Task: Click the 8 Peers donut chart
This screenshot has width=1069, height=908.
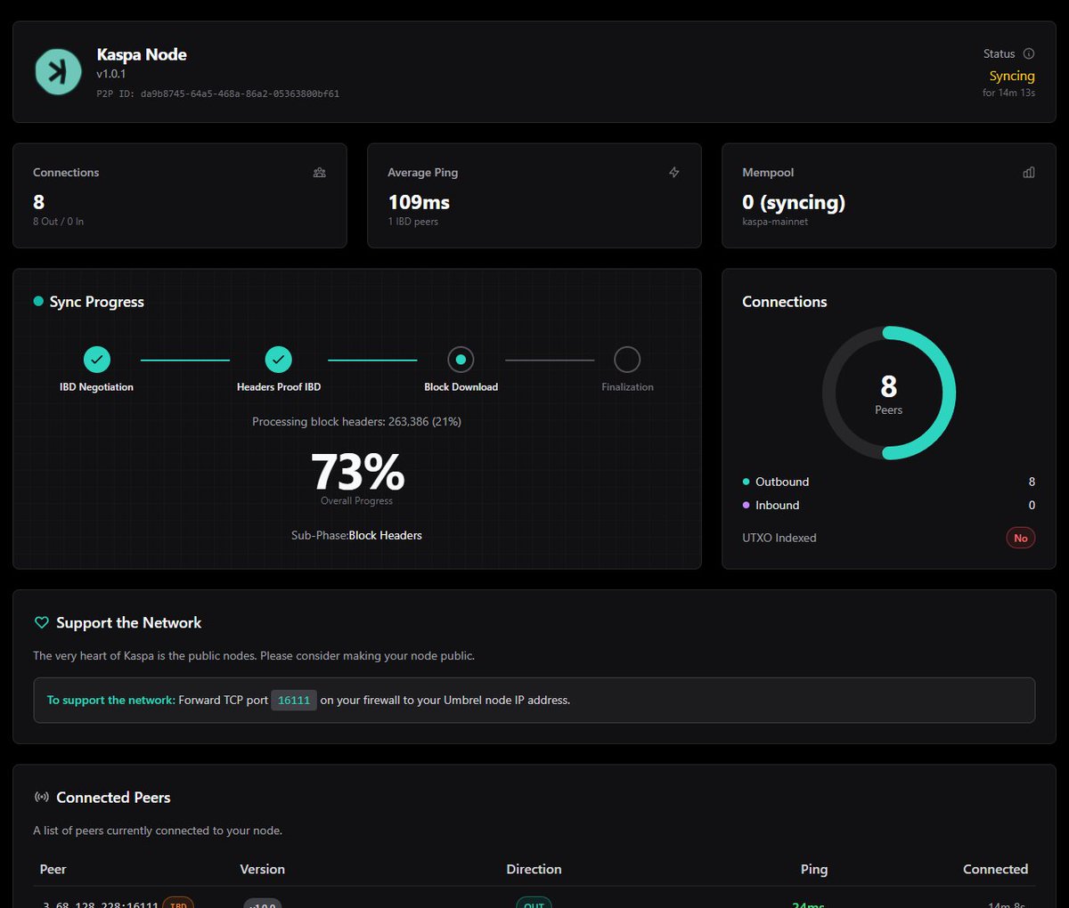Action: pos(889,393)
